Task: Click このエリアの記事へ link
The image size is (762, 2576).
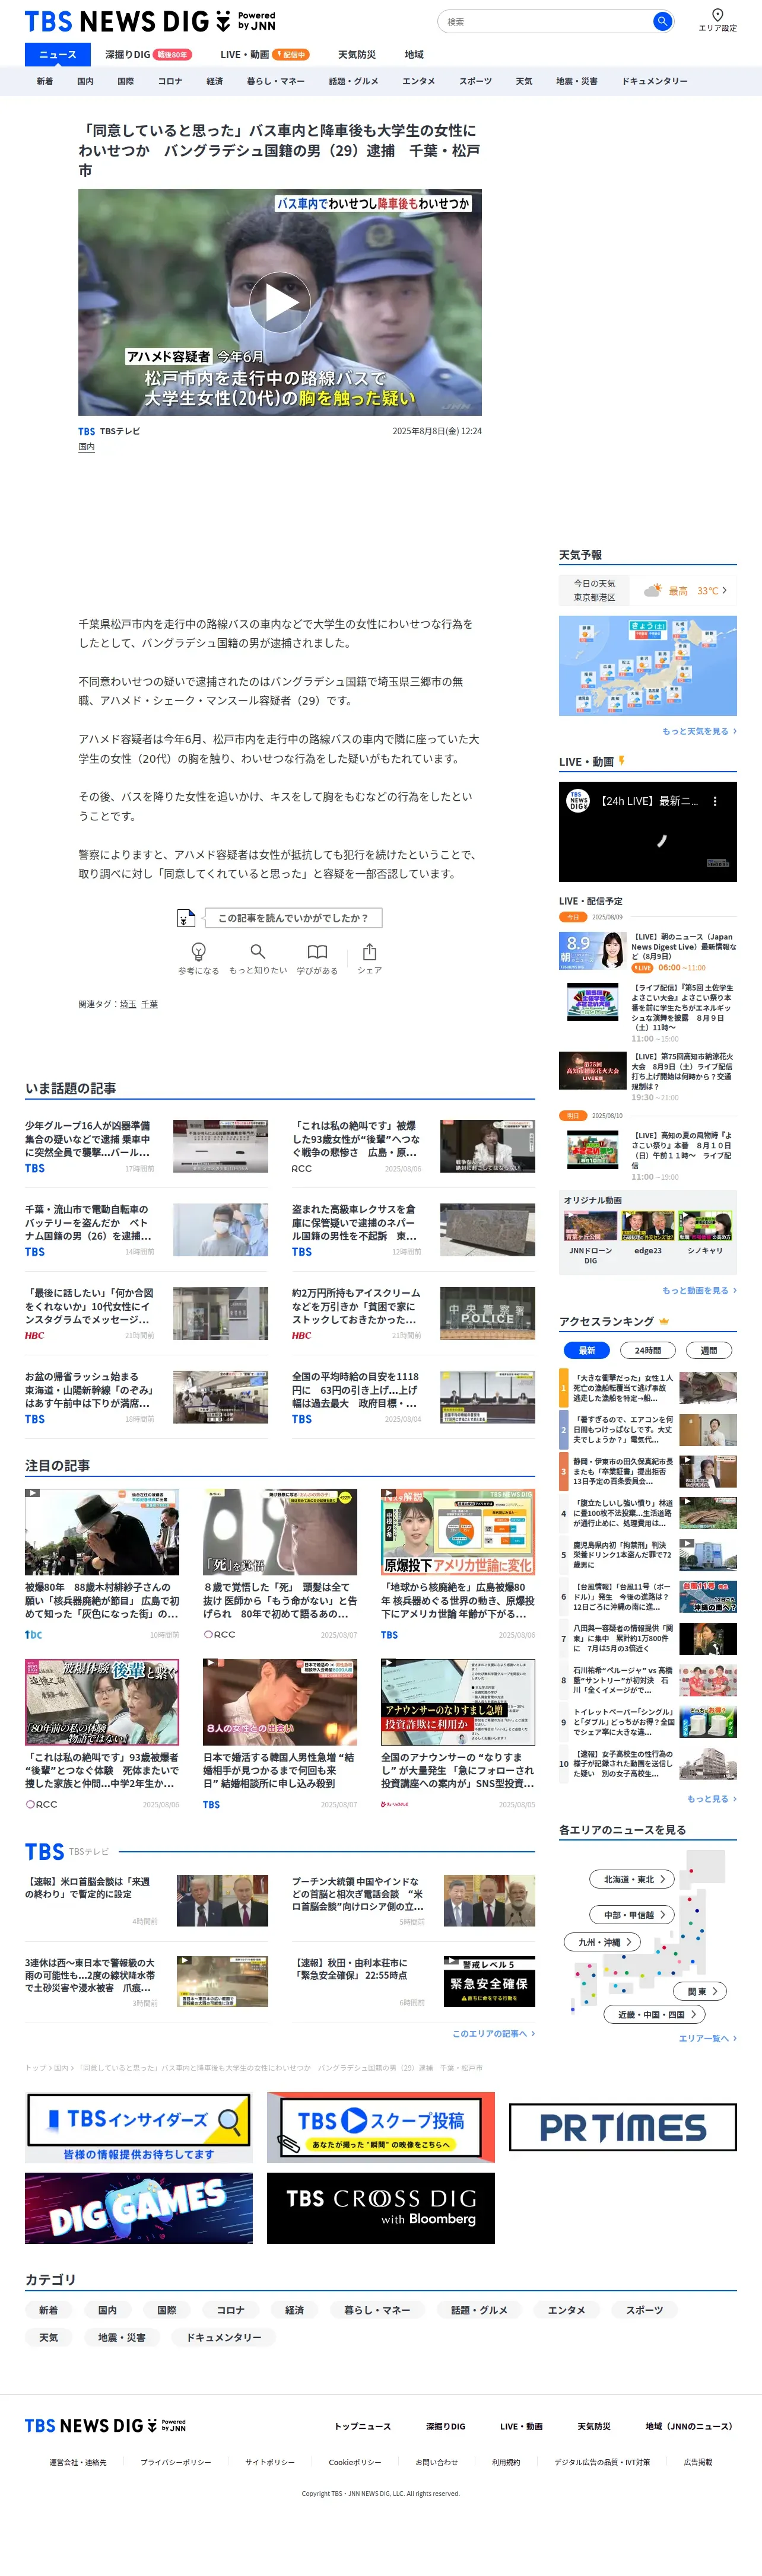Action: 493,2033
